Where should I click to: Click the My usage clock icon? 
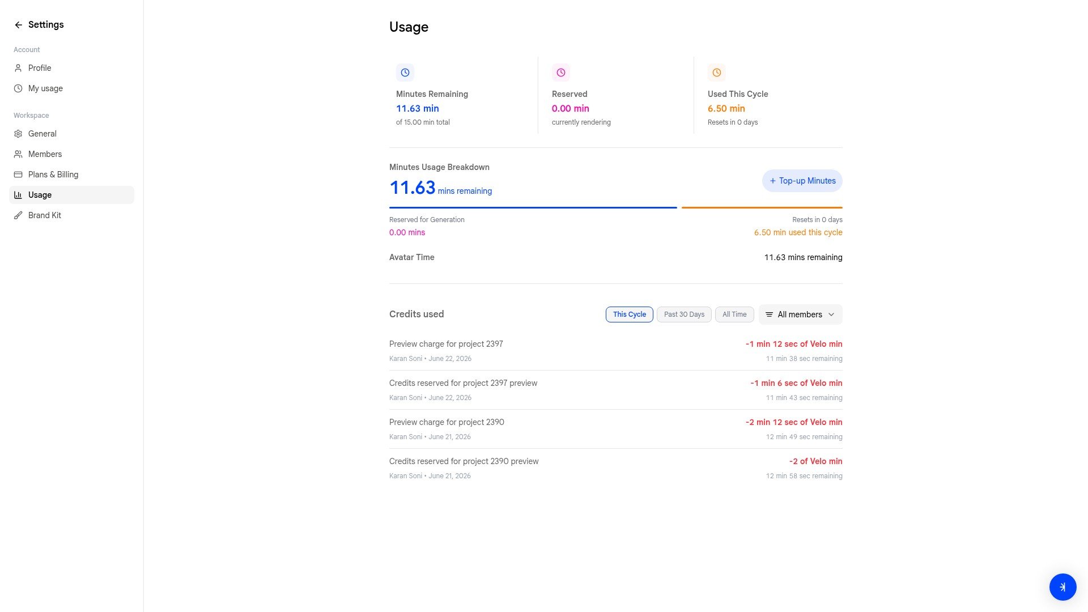pyautogui.click(x=18, y=88)
